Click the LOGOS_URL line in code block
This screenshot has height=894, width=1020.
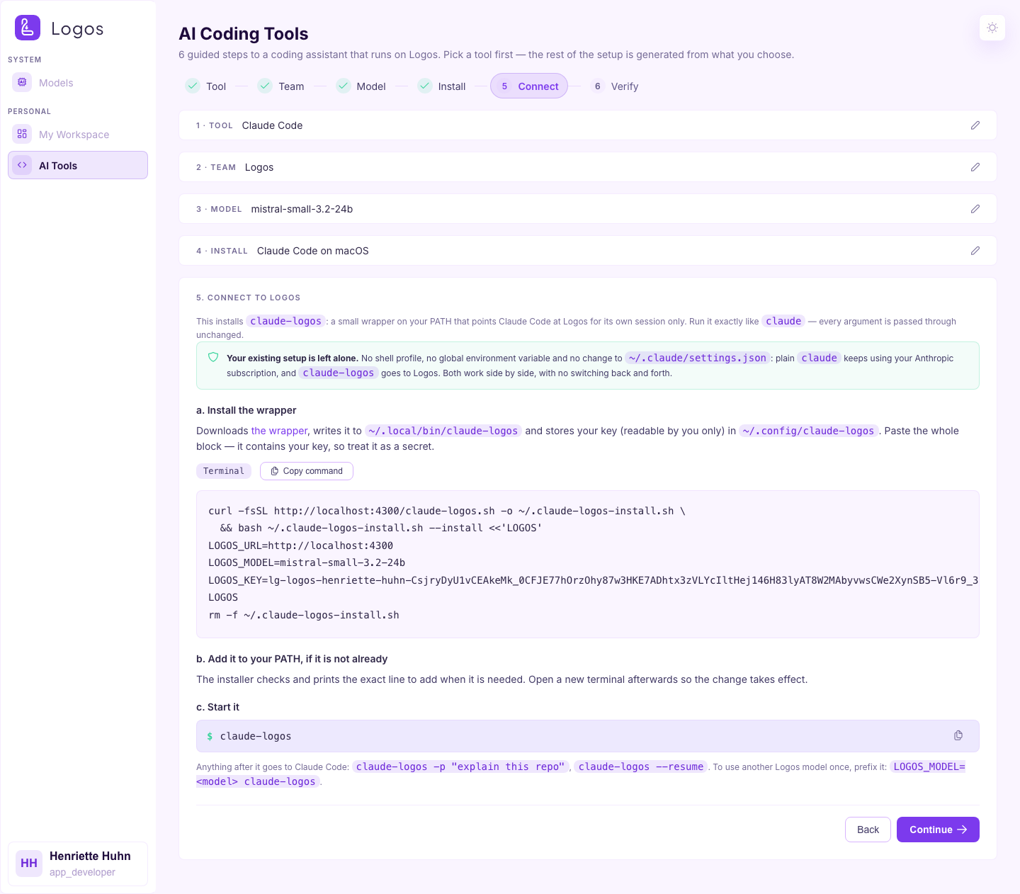click(x=300, y=545)
